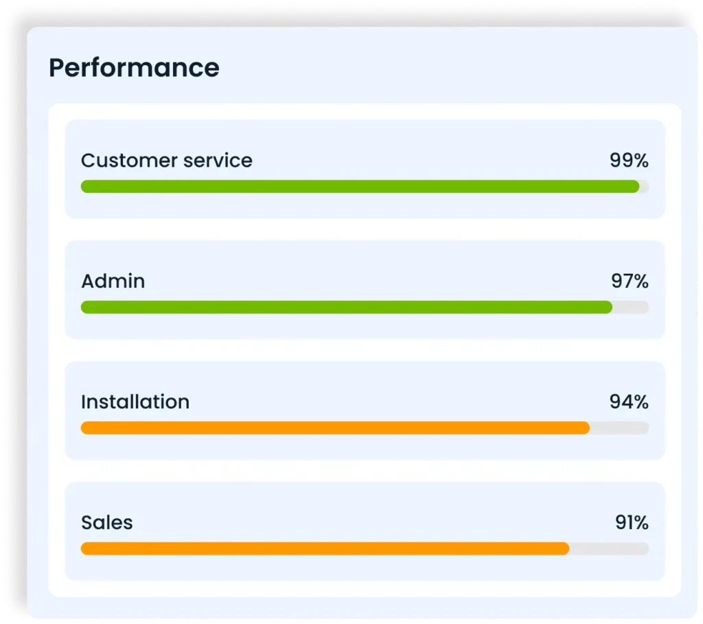Click the 99% value for Customer service

click(630, 161)
